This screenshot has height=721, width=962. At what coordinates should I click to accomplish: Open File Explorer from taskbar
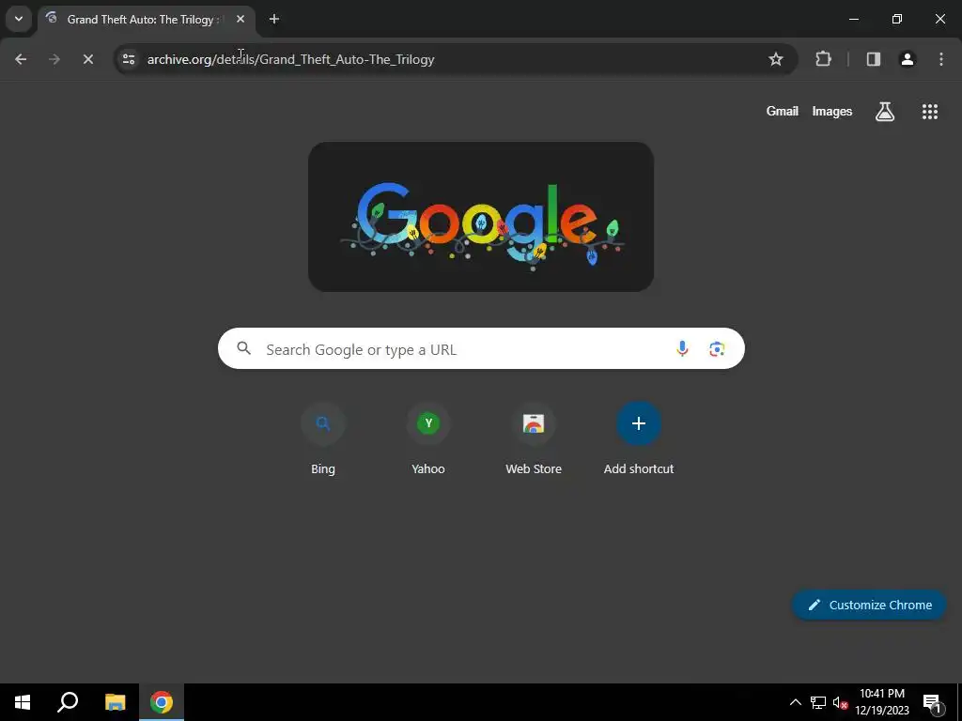(x=115, y=702)
